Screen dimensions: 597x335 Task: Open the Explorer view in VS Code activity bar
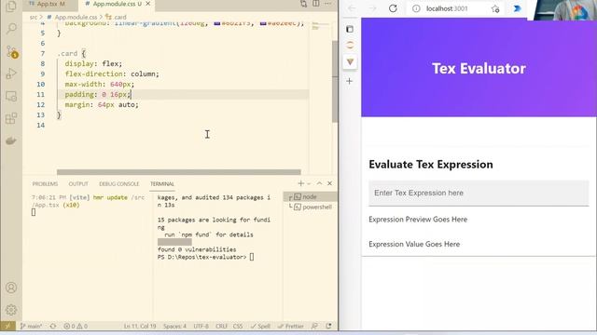(11, 7)
